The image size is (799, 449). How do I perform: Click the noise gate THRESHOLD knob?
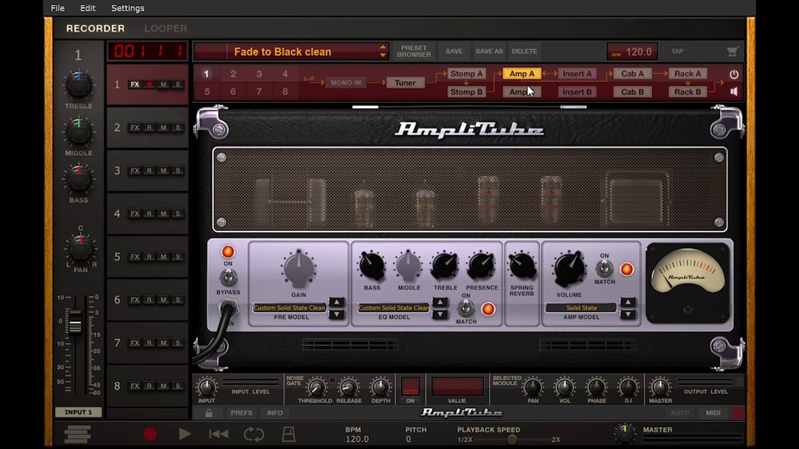click(316, 387)
